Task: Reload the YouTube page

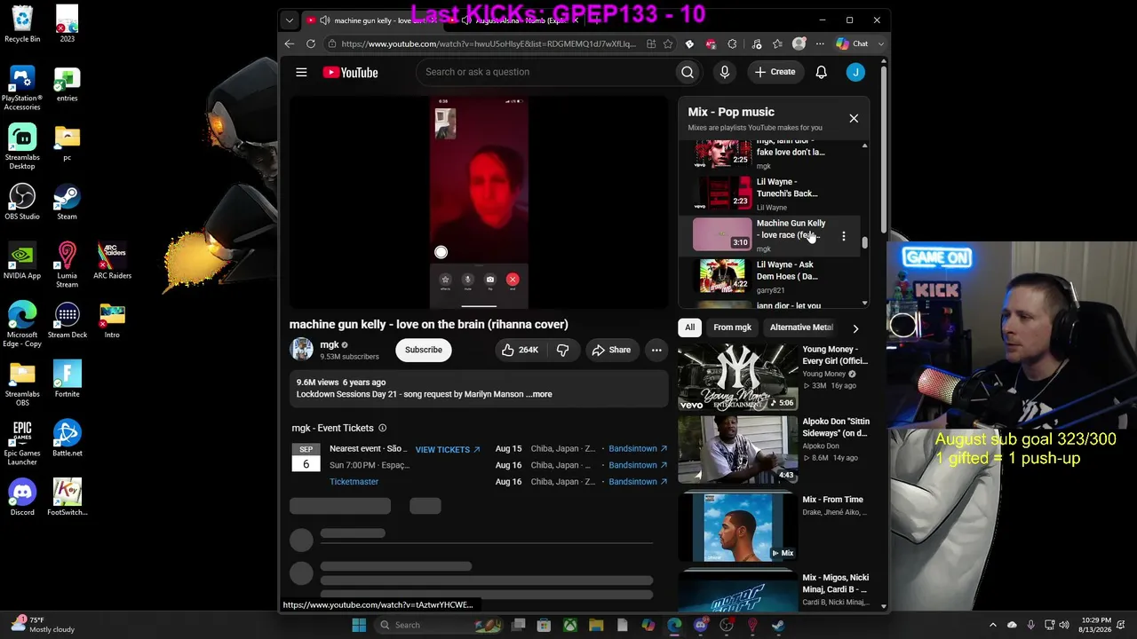Action: click(311, 43)
